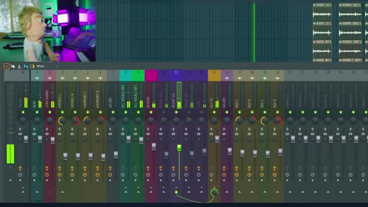Select mixer track 9 header

pyautogui.click(x=138, y=75)
